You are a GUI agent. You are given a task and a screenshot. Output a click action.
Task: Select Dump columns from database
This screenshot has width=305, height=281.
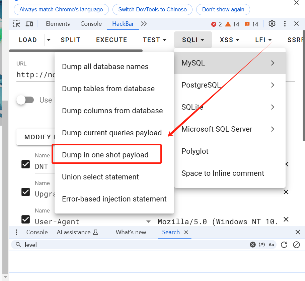(x=115, y=111)
